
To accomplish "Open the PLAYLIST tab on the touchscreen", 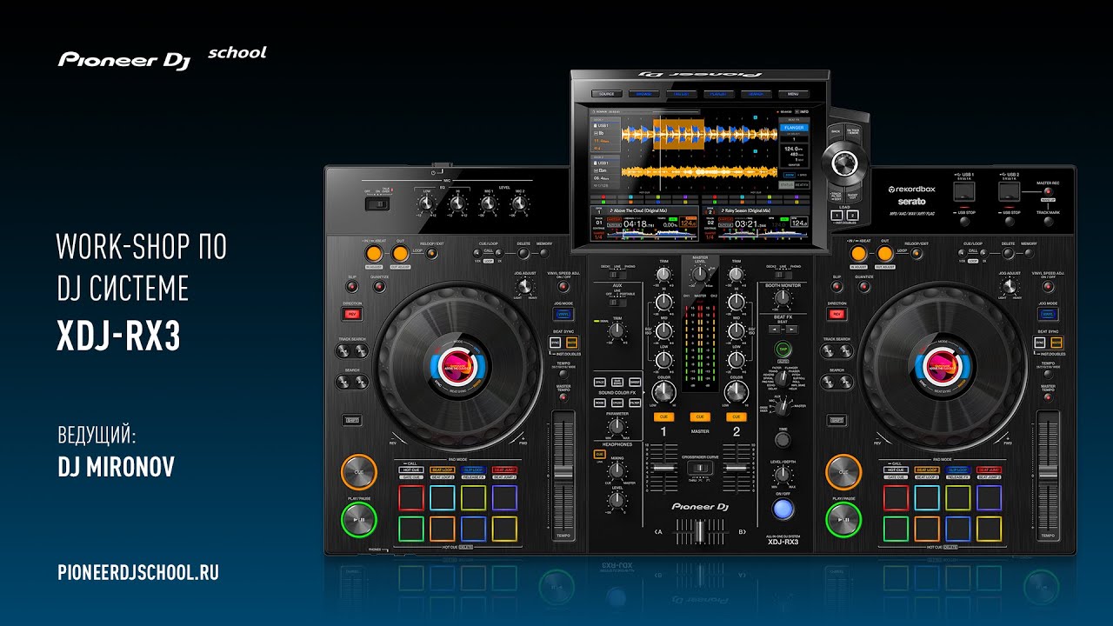I will (718, 93).
